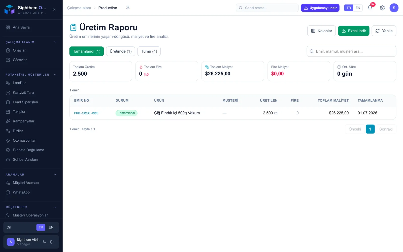Select EN in sidebar Dil switch
Screen dimensions: 403x252
click(51, 227)
